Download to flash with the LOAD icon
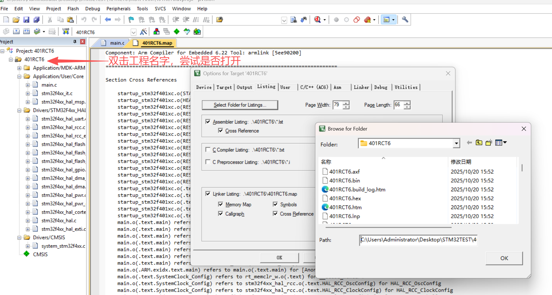 pyautogui.click(x=66, y=31)
